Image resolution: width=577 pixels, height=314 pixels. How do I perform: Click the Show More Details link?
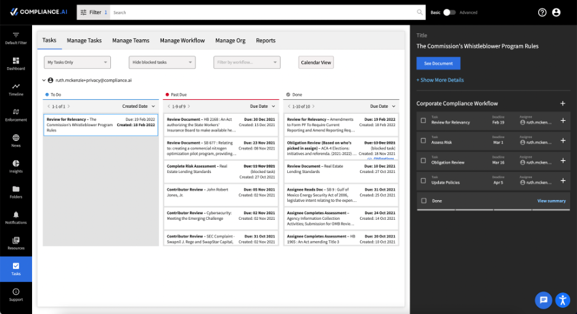tap(440, 80)
